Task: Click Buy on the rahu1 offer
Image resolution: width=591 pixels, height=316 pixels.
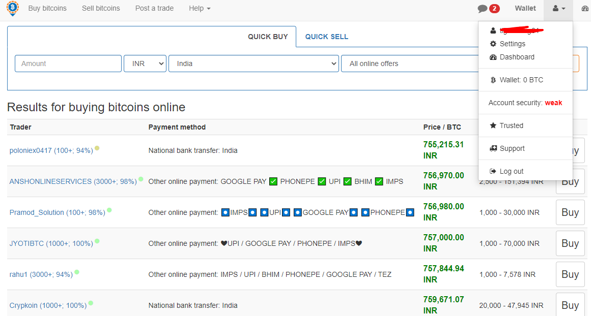Action: [x=570, y=275]
